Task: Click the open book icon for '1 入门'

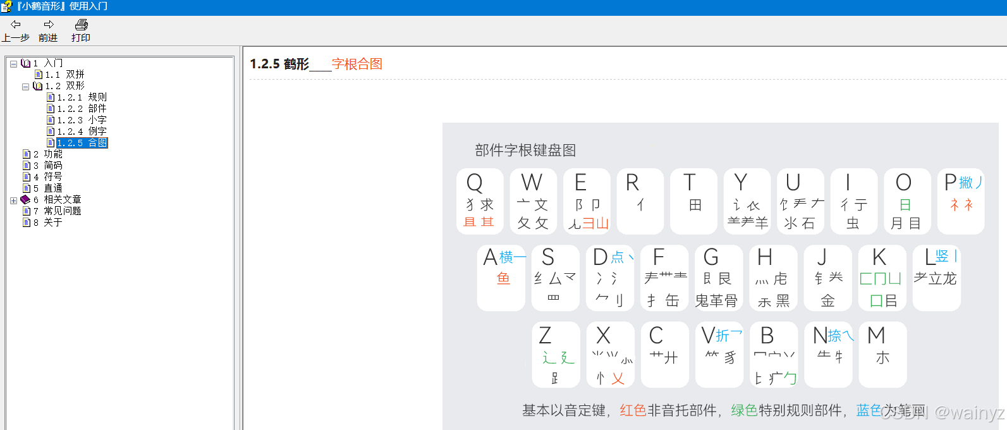Action: (26, 63)
